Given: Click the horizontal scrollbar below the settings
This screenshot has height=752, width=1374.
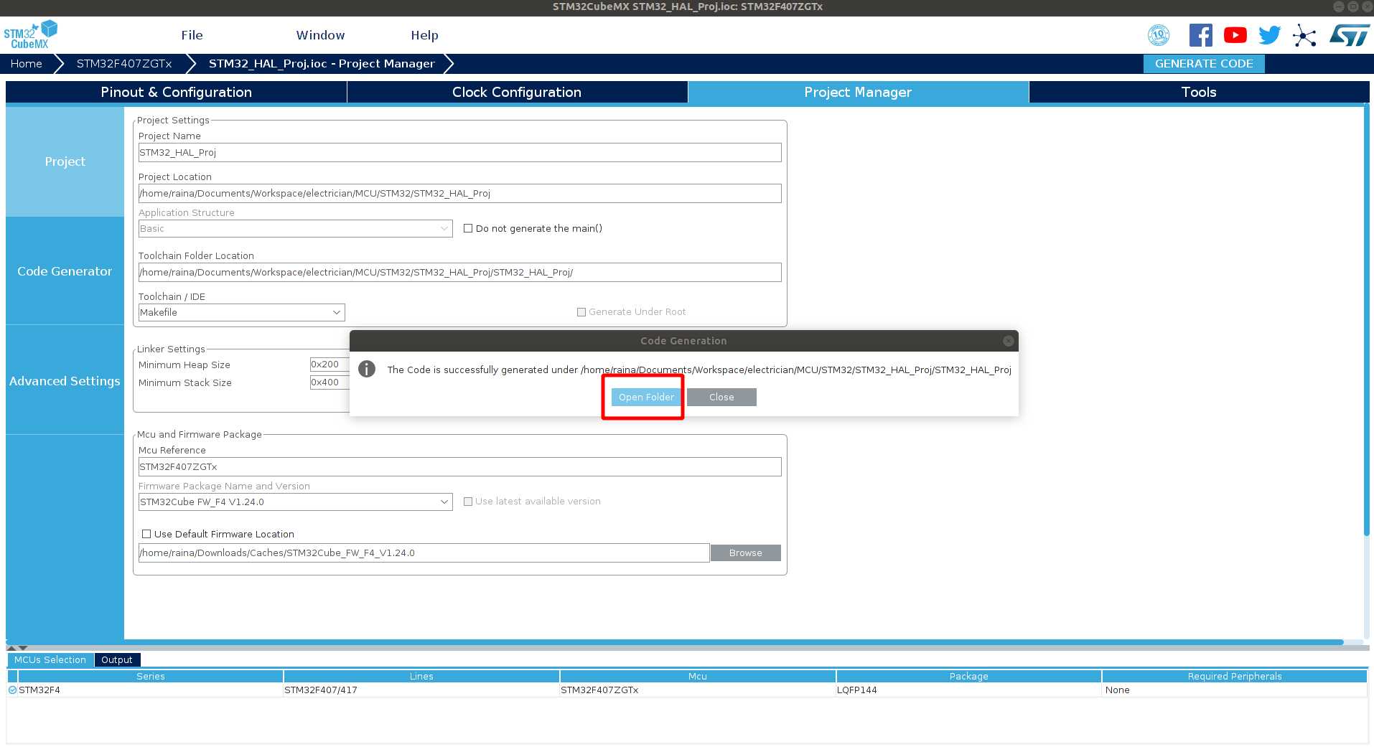Looking at the screenshot, I should coord(675,641).
